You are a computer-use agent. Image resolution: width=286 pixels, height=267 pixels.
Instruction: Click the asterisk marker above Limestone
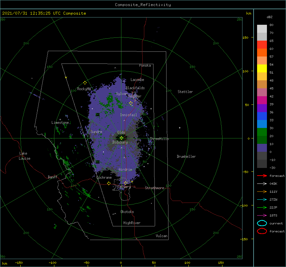click(60, 120)
